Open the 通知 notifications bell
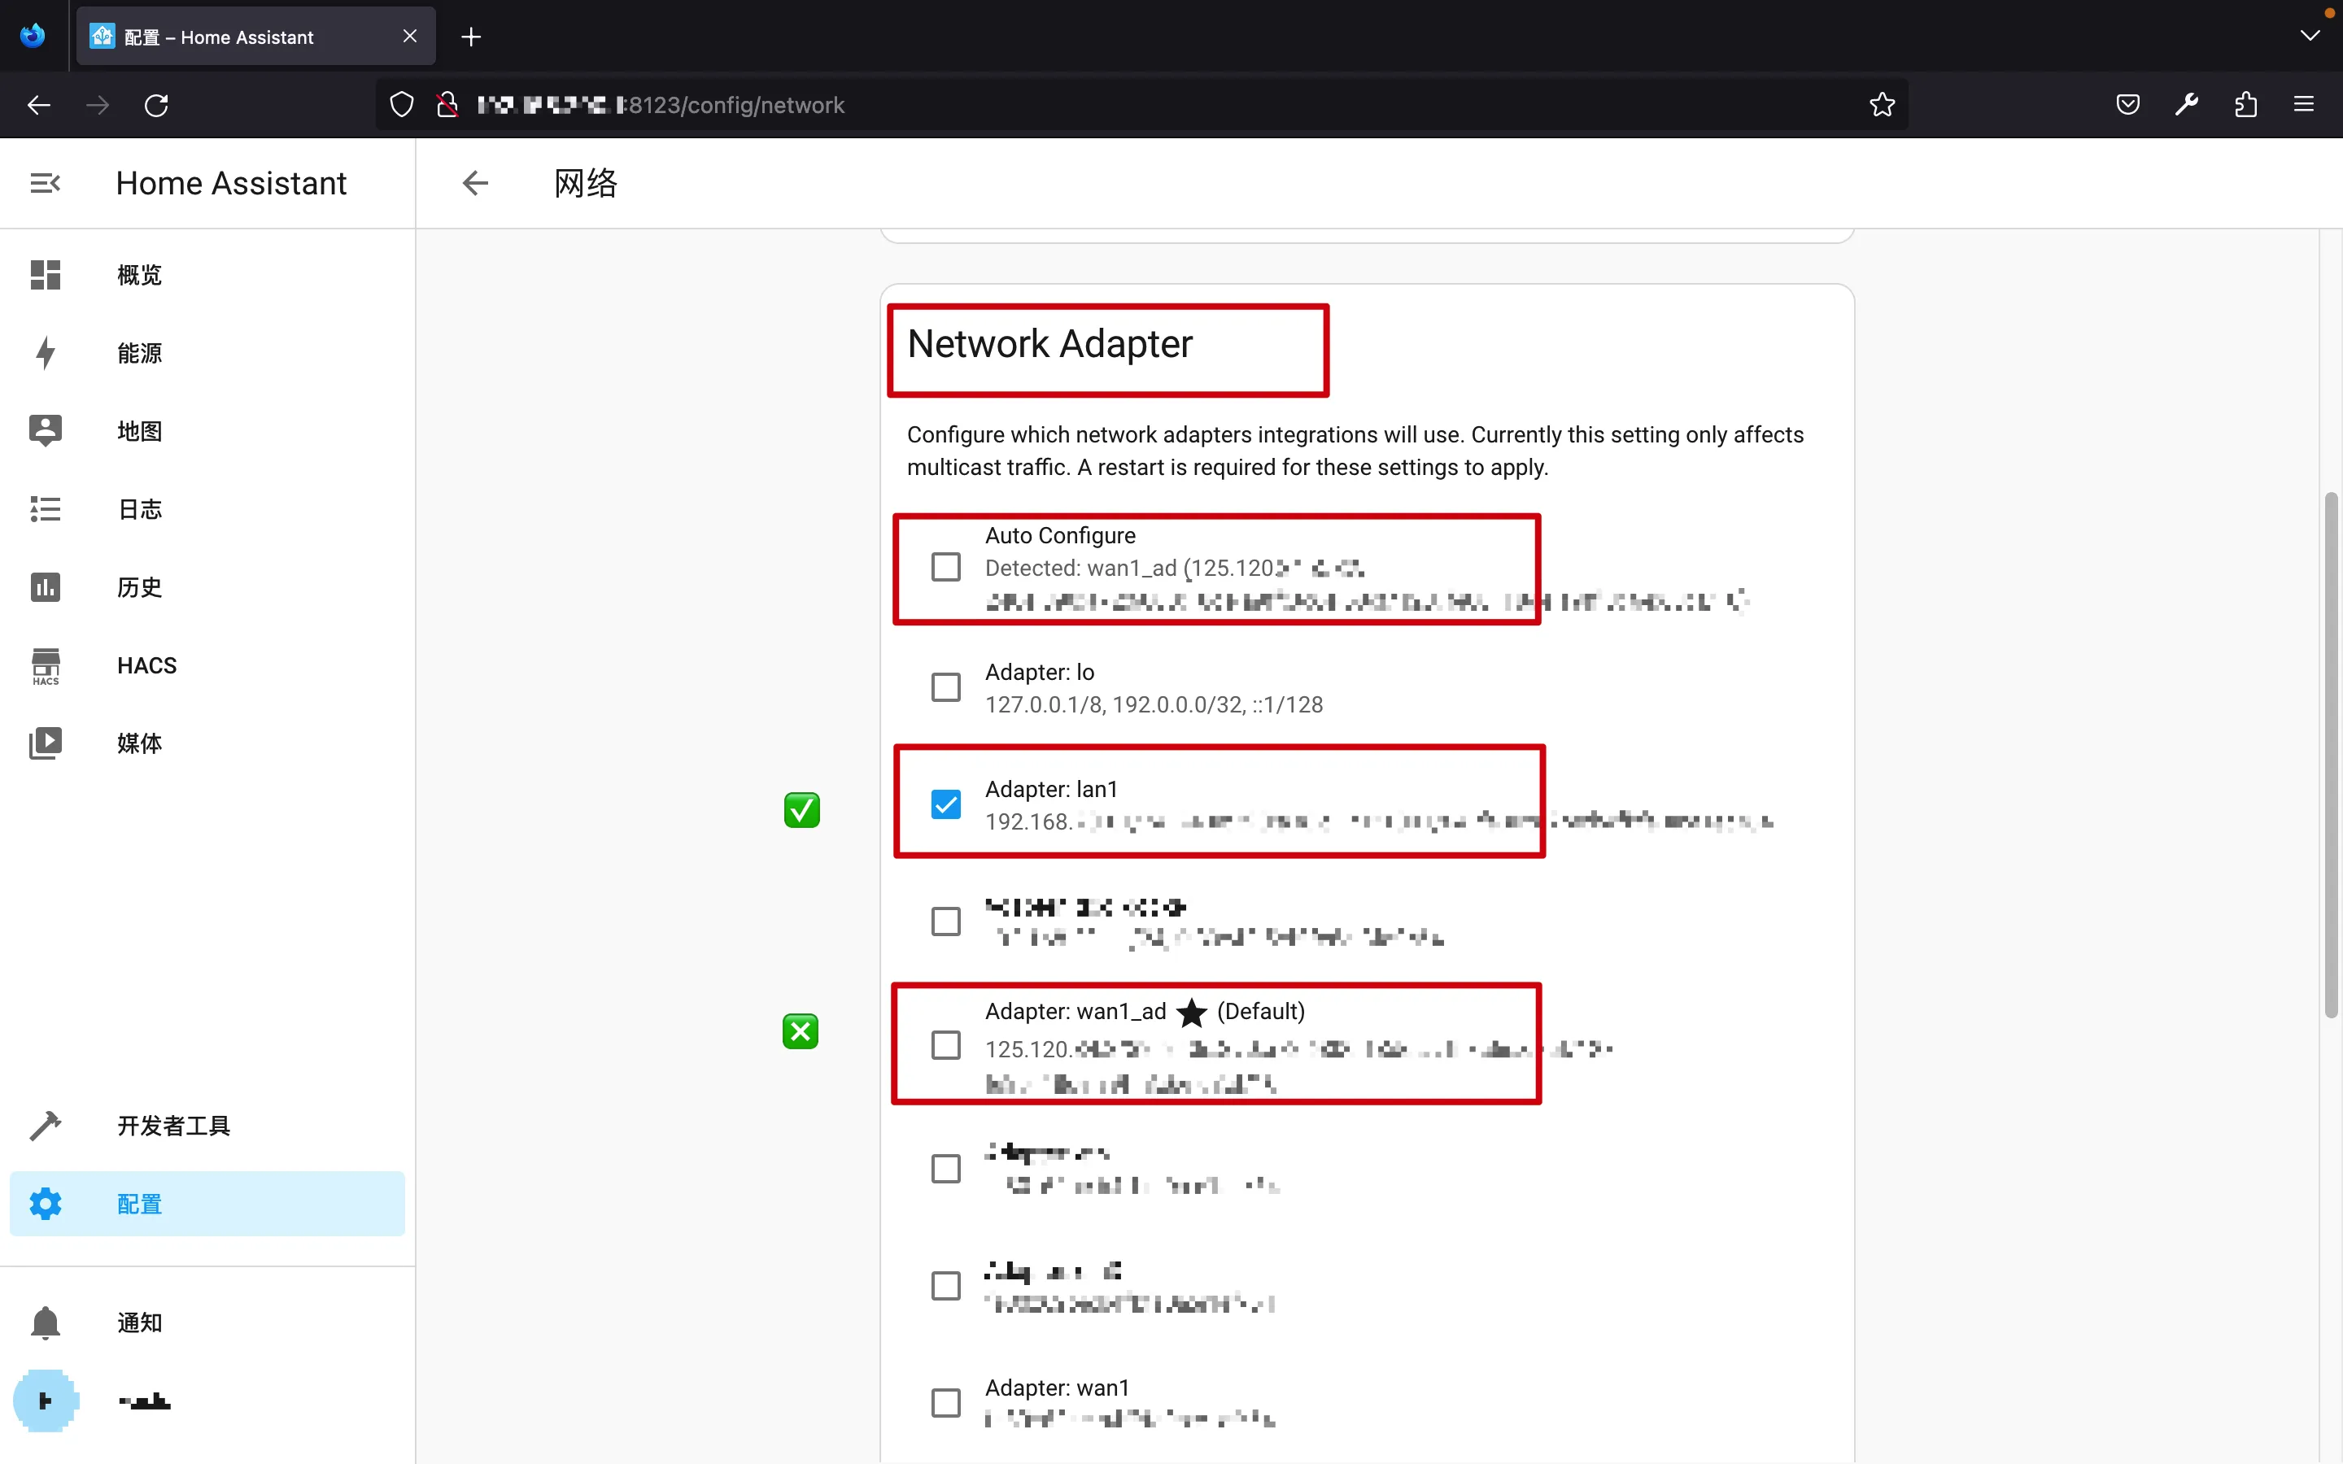2343x1464 pixels. pyautogui.click(x=45, y=1322)
